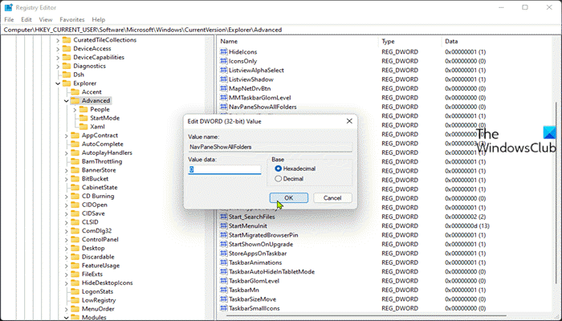
Task: Select the TaskbarSmallIcons value icon
Action: 224,308
